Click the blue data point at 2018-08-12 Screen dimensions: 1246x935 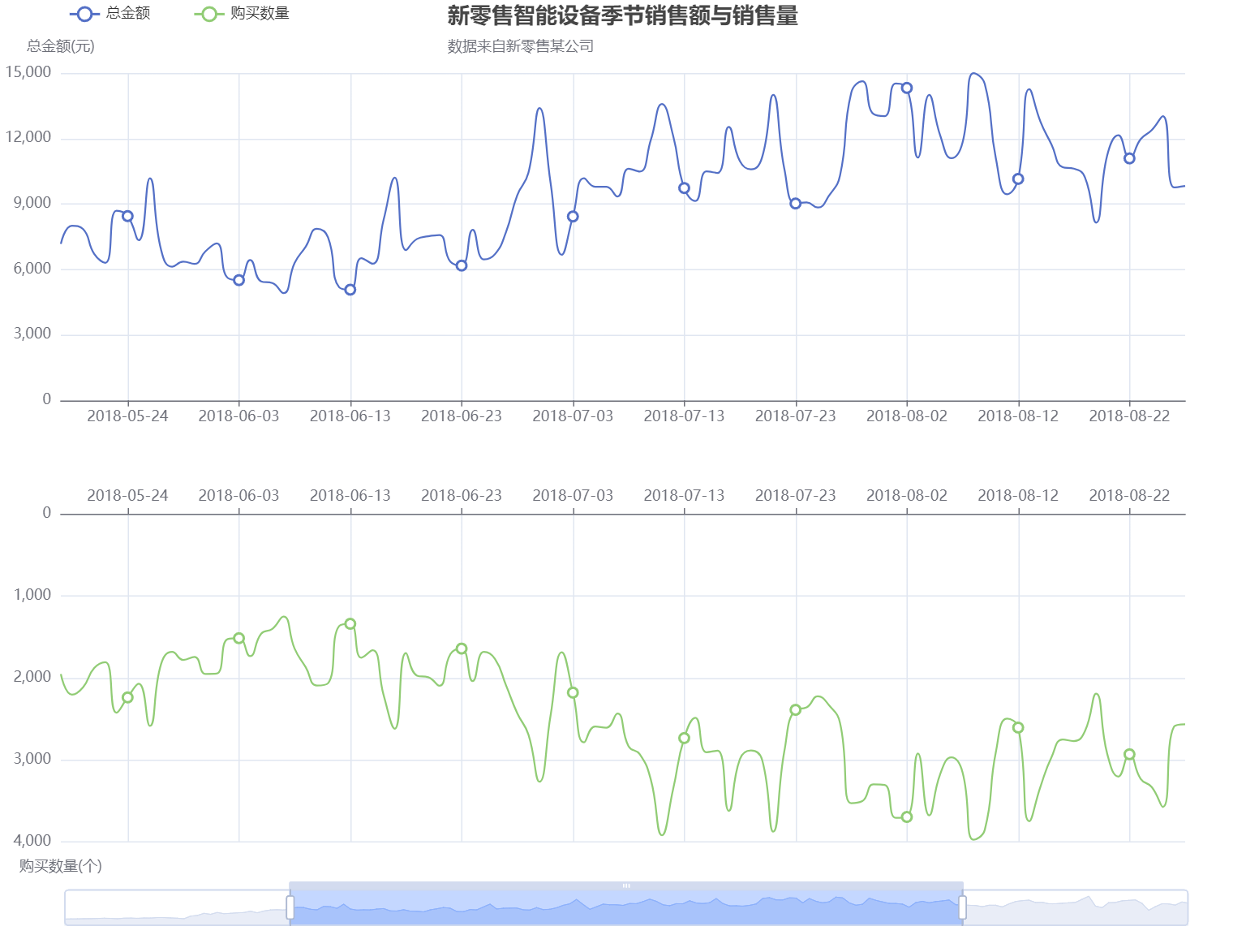tap(1018, 179)
